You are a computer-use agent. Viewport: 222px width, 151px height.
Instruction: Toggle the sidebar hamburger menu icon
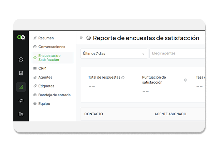[x=81, y=38]
